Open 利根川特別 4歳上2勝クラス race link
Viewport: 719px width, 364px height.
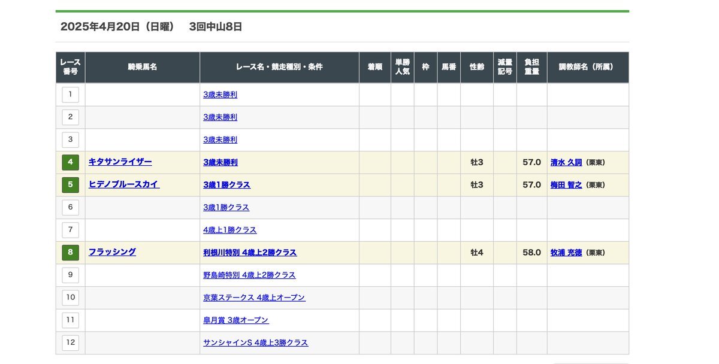click(250, 253)
